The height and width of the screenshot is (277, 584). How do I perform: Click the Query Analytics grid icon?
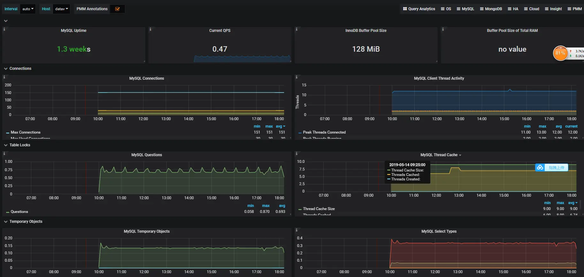click(405, 9)
